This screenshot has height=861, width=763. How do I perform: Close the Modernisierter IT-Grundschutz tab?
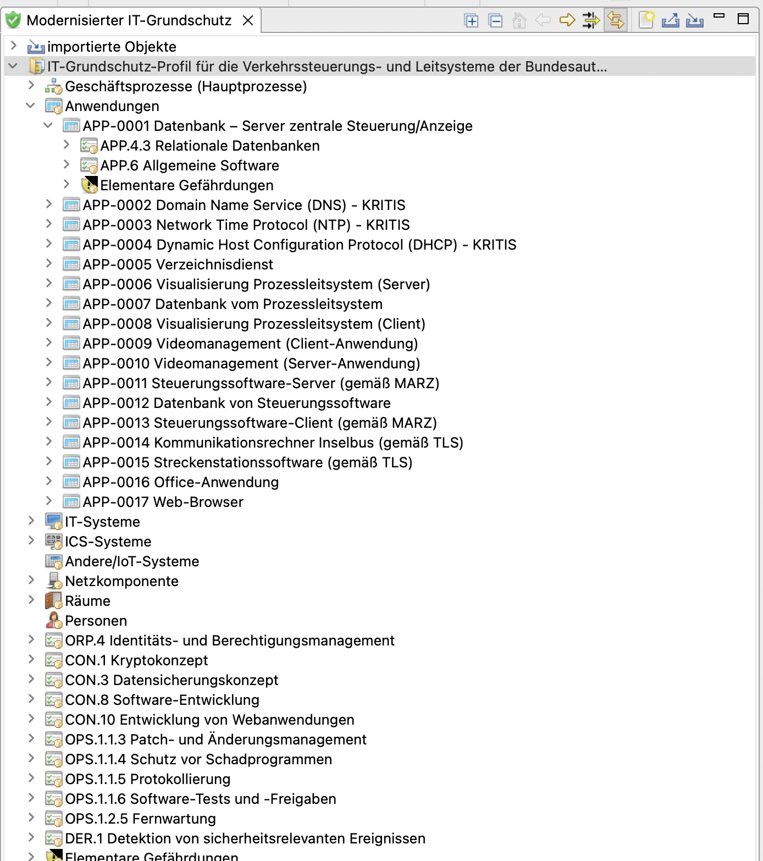click(248, 20)
